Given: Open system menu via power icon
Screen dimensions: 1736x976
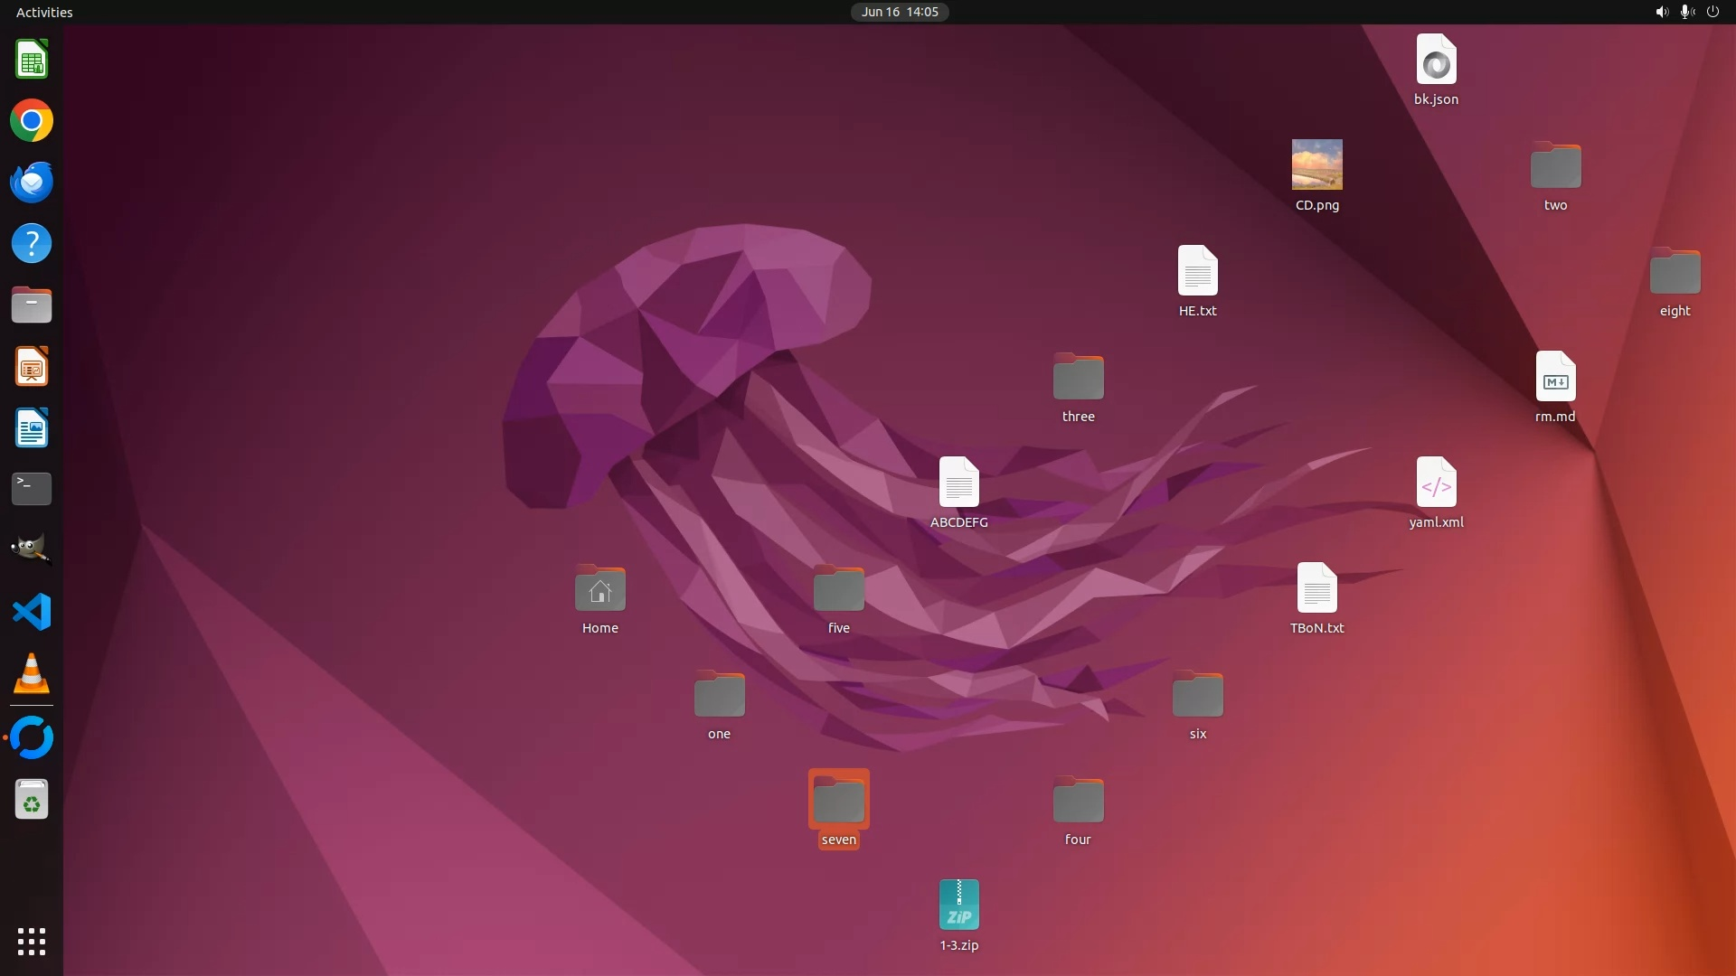Looking at the screenshot, I should click(x=1712, y=12).
